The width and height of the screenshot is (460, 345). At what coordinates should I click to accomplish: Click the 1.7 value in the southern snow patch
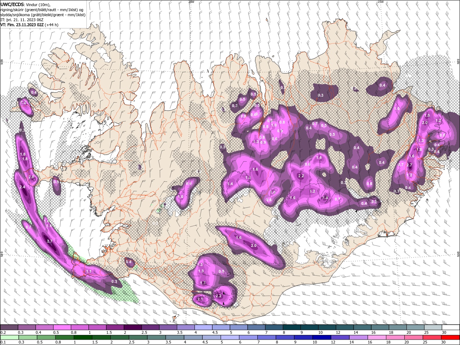point(203,283)
